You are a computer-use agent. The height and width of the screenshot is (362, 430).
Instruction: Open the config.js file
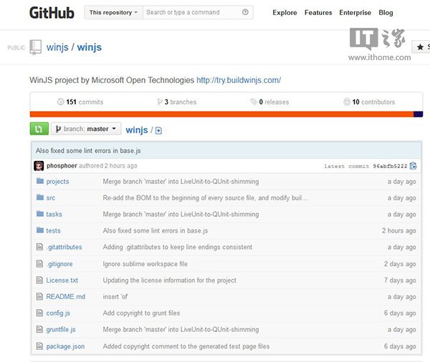[58, 313]
